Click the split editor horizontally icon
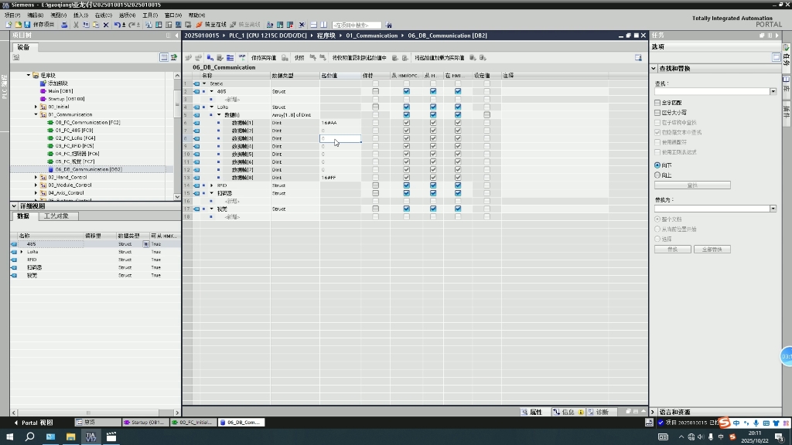This screenshot has width=792, height=445. click(314, 25)
